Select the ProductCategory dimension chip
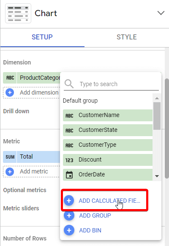Image resolution: width=169 pixels, height=246 pixels. tap(32, 78)
